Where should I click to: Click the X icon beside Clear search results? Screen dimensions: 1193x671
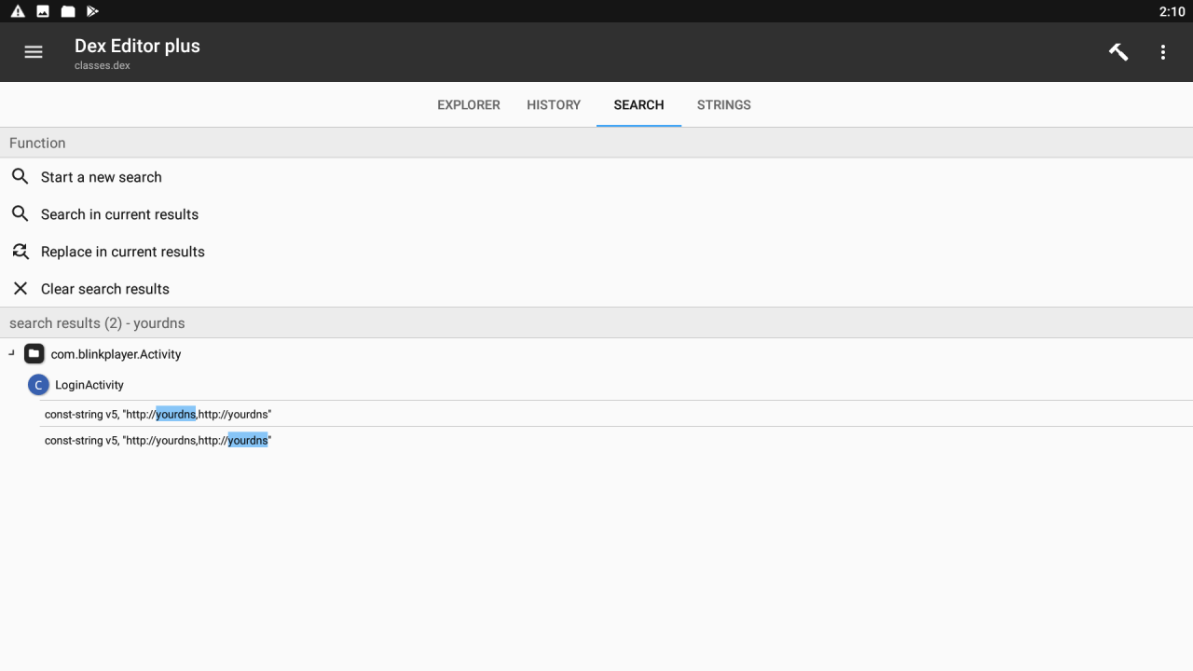pyautogui.click(x=20, y=288)
